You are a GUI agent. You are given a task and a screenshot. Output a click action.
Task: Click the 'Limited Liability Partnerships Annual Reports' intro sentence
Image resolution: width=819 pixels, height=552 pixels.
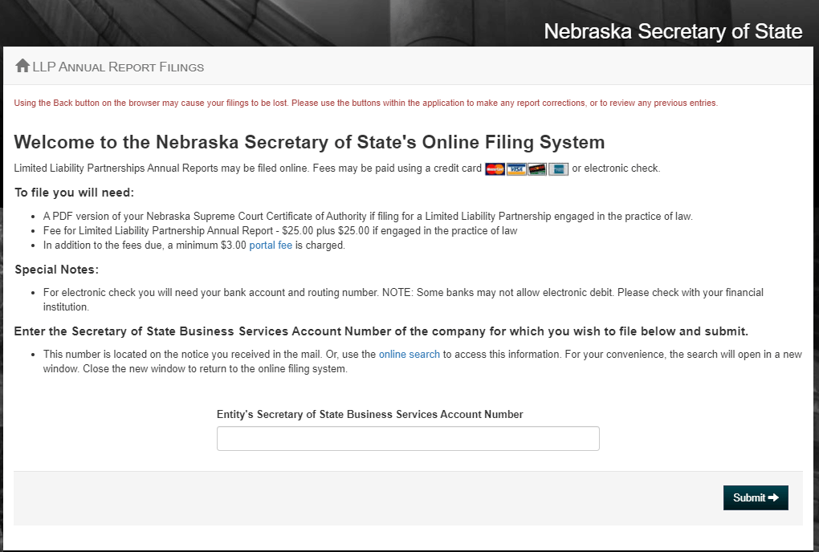pos(337,168)
